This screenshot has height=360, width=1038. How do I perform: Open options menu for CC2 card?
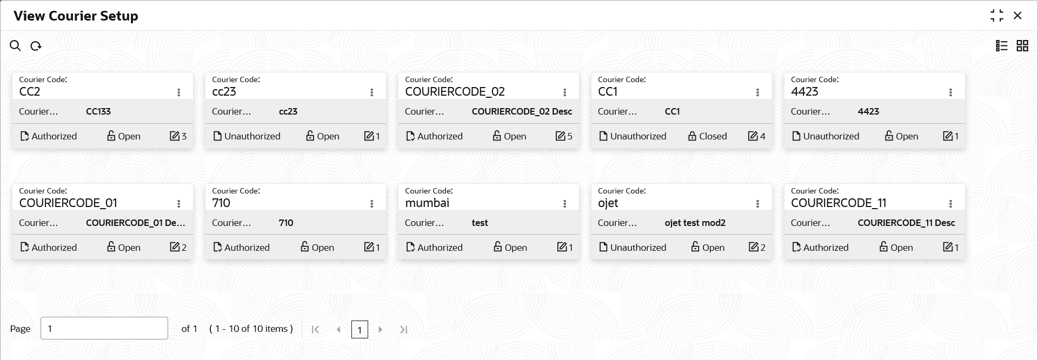tap(179, 92)
